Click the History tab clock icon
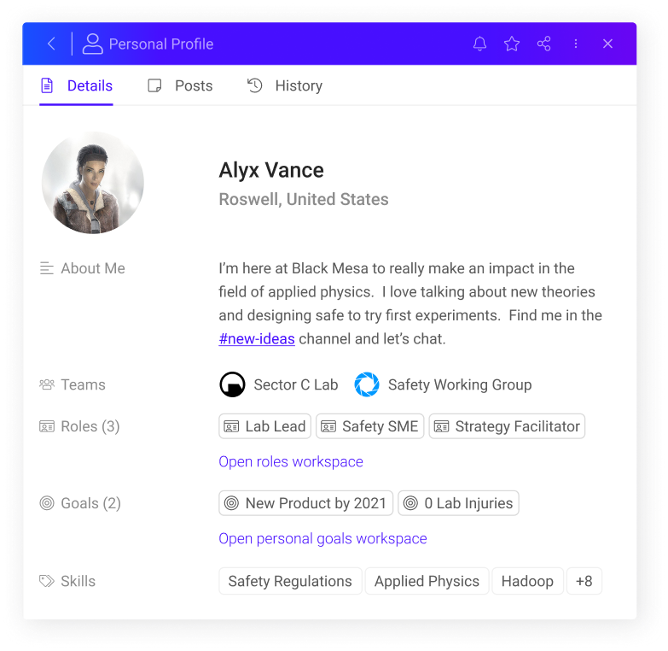 click(x=255, y=85)
